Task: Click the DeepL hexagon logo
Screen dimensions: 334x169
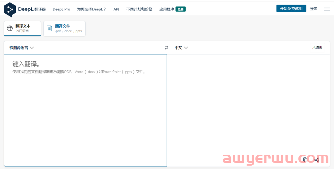Action: coord(10,10)
